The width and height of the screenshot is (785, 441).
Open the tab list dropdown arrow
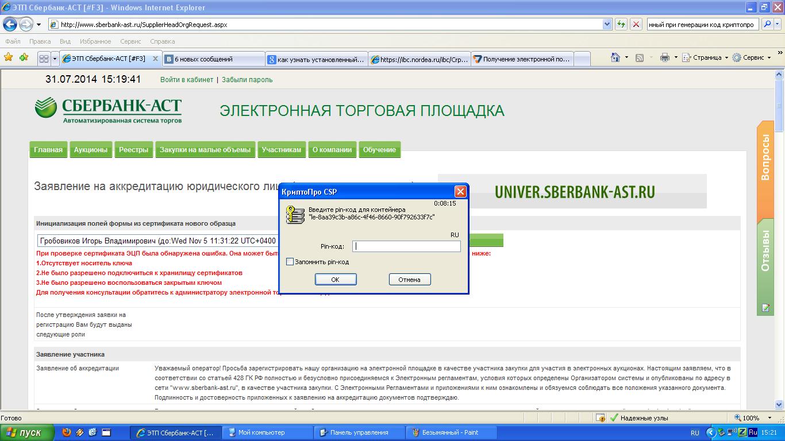coord(55,59)
